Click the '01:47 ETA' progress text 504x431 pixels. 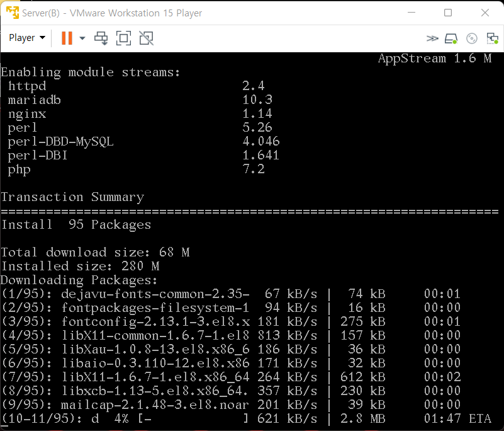click(457, 418)
